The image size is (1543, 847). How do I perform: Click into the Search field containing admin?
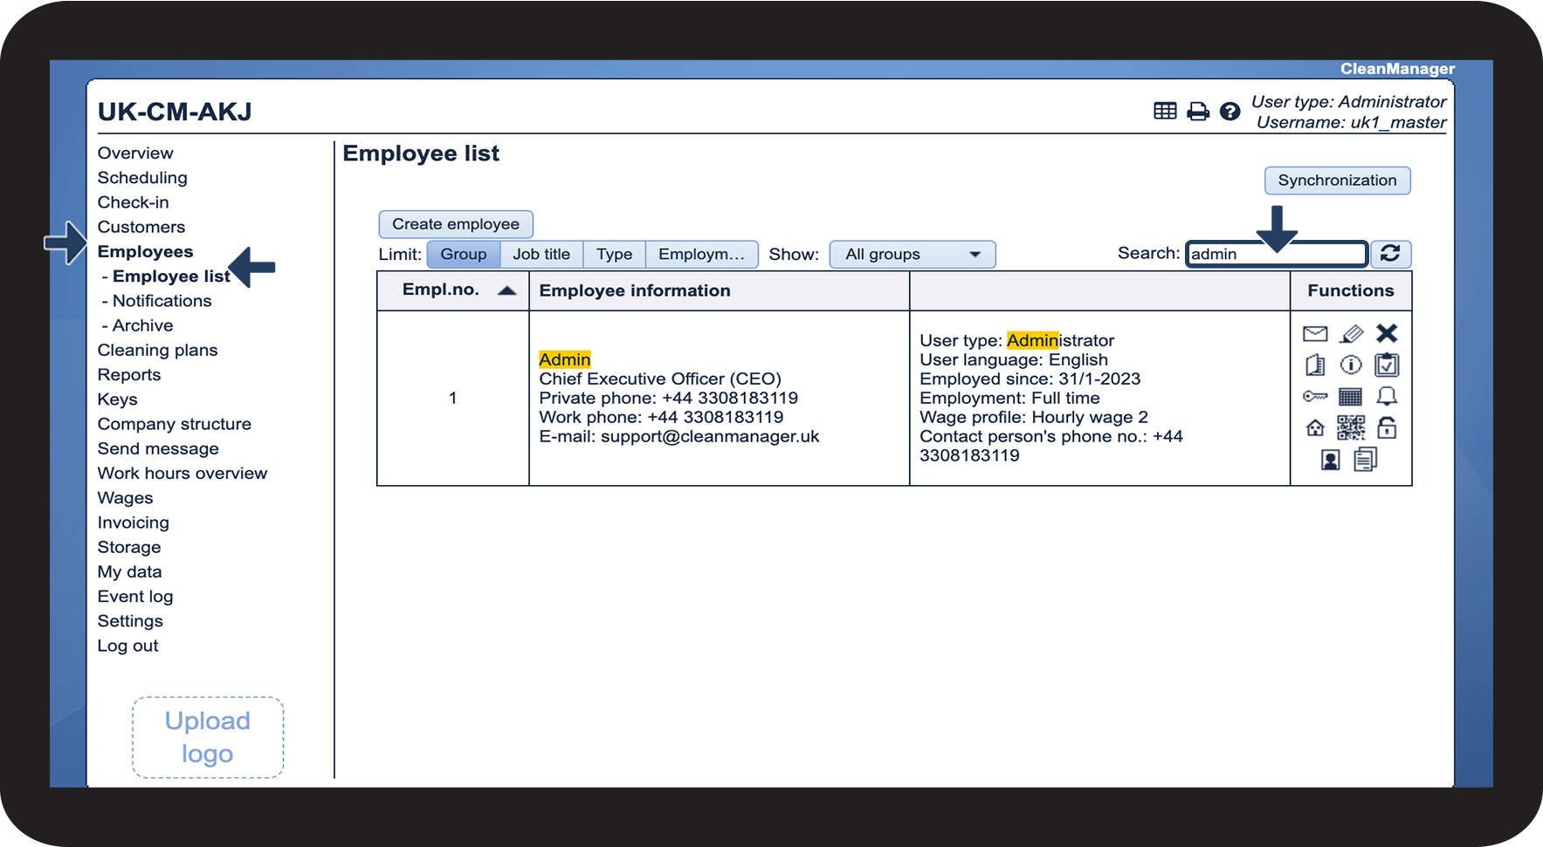[1276, 254]
